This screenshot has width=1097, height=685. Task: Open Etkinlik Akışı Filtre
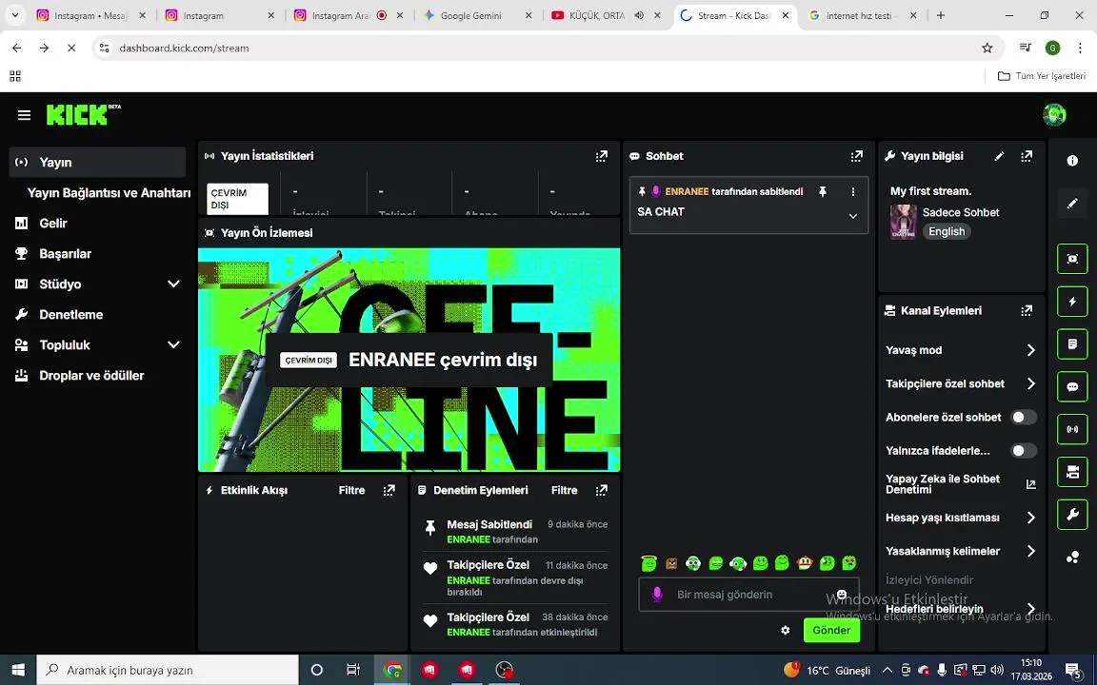click(352, 490)
